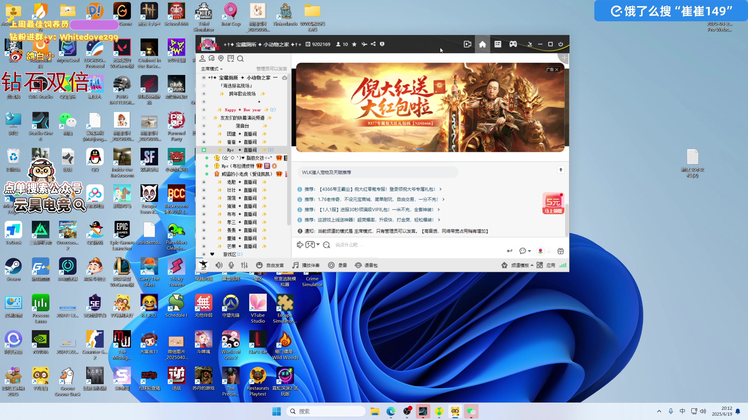748x420 pixels.
Task: Open the bulletin board icon above channel tree
Action: coord(231,59)
